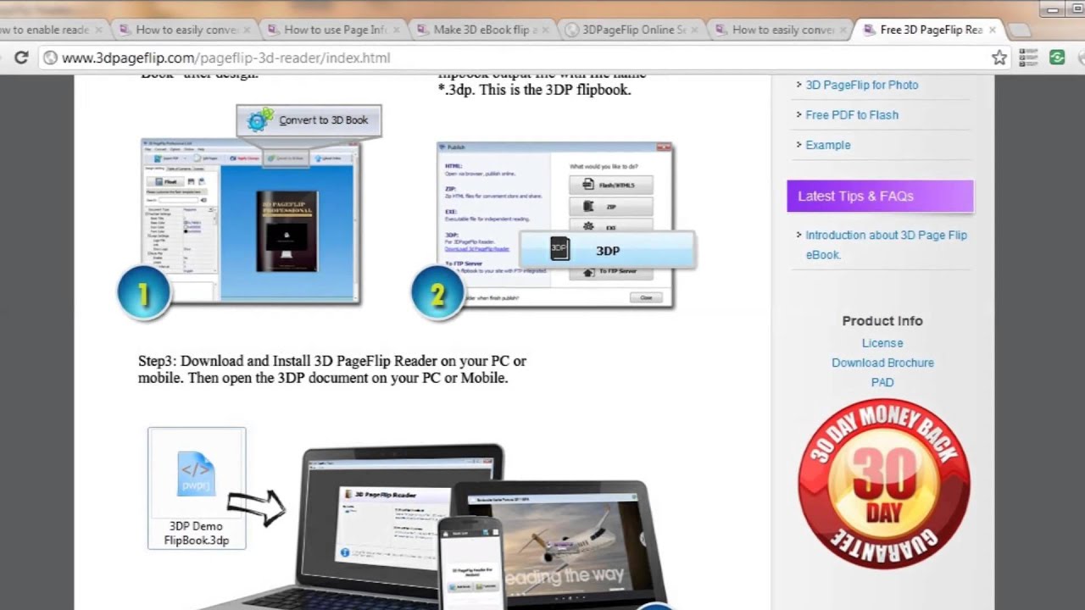Close the 'Make 3D eBook flip a' tab
Viewport: 1085px width, 610px height.
tap(545, 30)
